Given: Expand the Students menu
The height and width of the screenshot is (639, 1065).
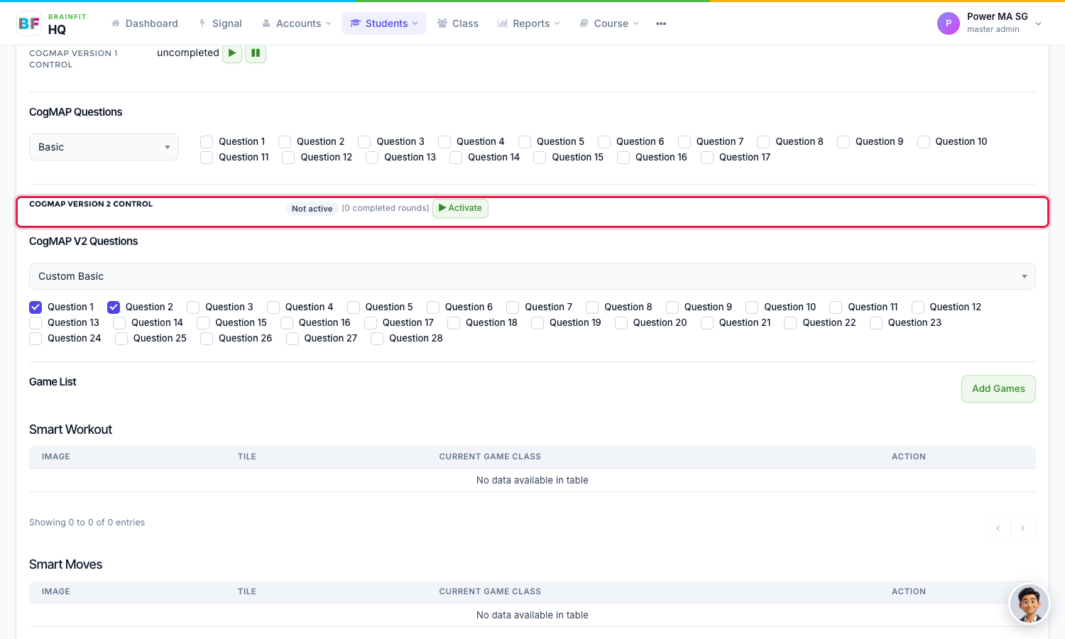Looking at the screenshot, I should click(x=384, y=23).
